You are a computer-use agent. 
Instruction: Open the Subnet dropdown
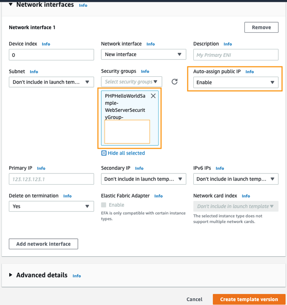[51, 82]
